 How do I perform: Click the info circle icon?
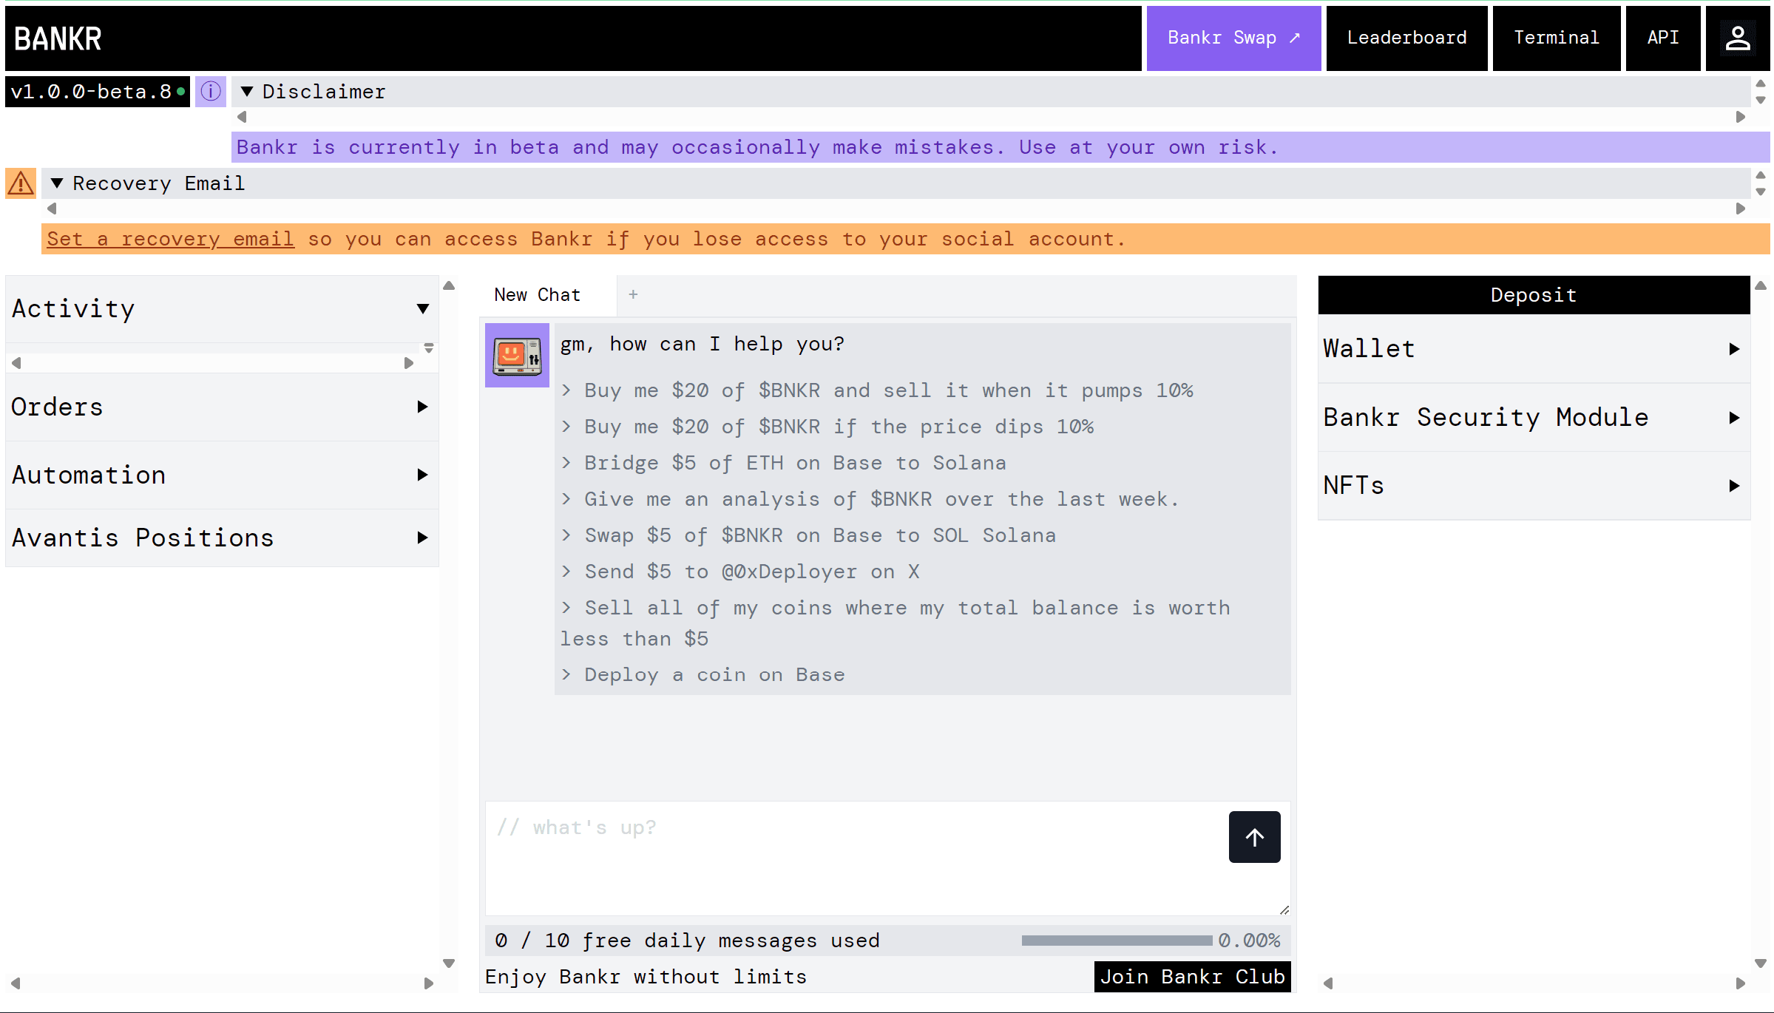click(x=211, y=92)
